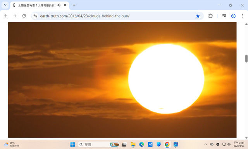
Task: Open the Chrome profile avatar
Action: coord(233,16)
